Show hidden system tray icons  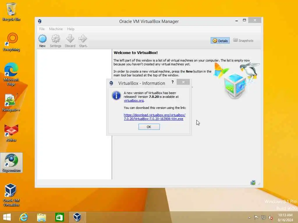click(x=249, y=217)
